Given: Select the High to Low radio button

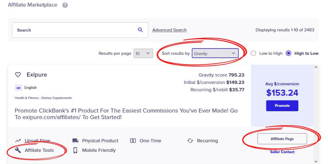Looking at the screenshot, I should point(288,53).
